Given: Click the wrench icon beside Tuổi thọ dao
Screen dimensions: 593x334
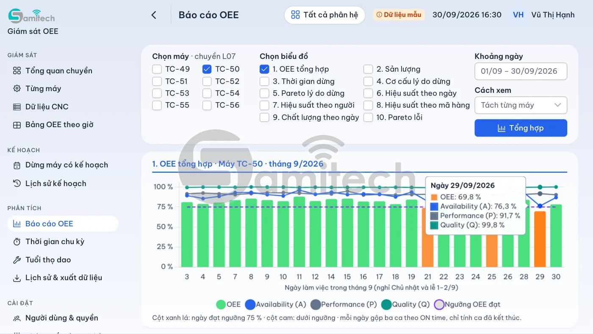Looking at the screenshot, I should (17, 260).
